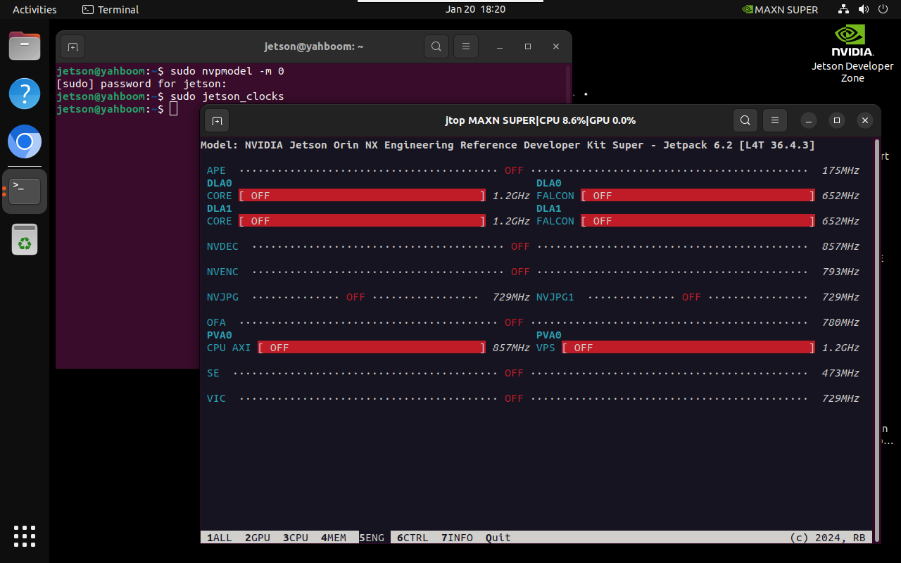The image size is (901, 563).
Task: Click search icon in jtop window
Action: [x=745, y=120]
